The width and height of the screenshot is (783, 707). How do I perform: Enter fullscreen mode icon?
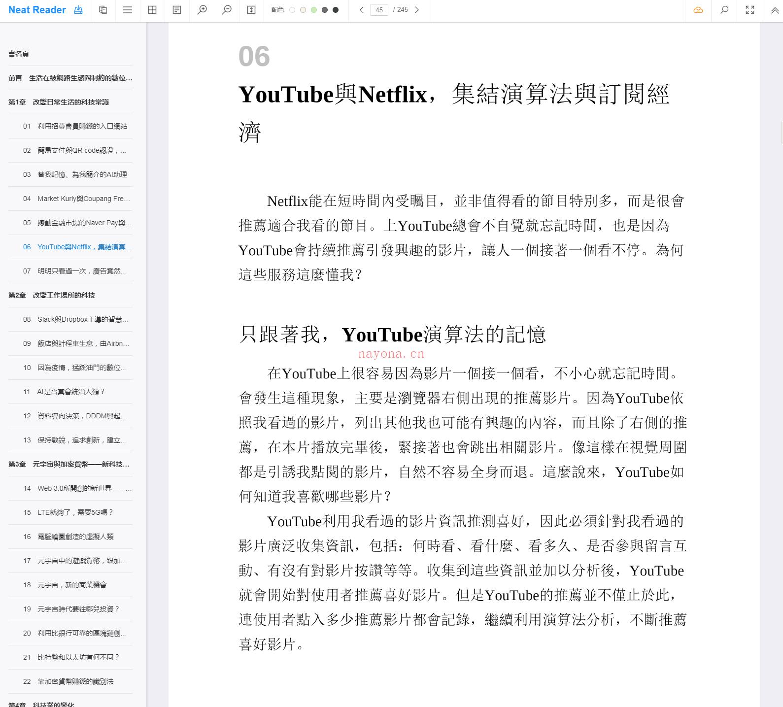[x=750, y=10]
